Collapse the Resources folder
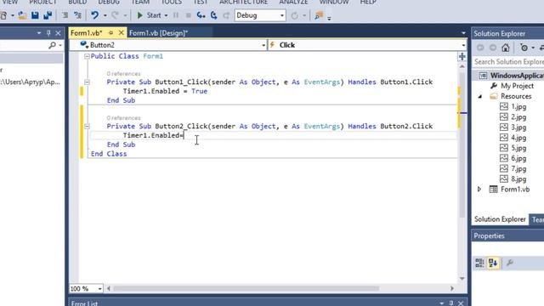The image size is (544, 306). coord(480,96)
